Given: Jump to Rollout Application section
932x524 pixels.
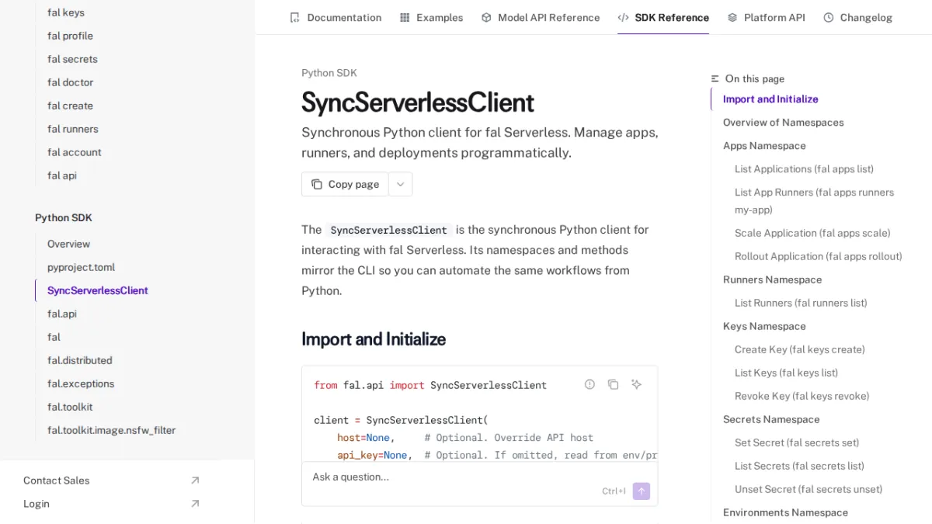Looking at the screenshot, I should pos(819,256).
